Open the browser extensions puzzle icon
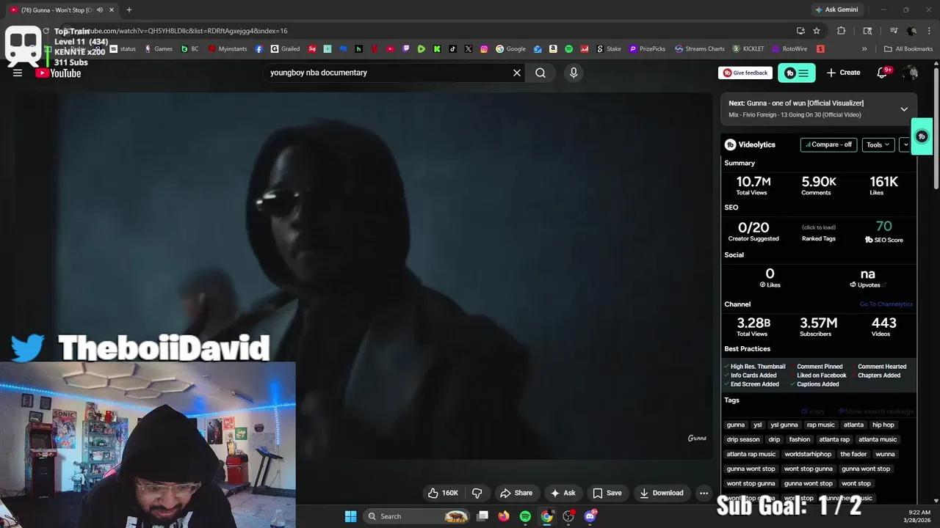The height and width of the screenshot is (528, 940). 842,31
